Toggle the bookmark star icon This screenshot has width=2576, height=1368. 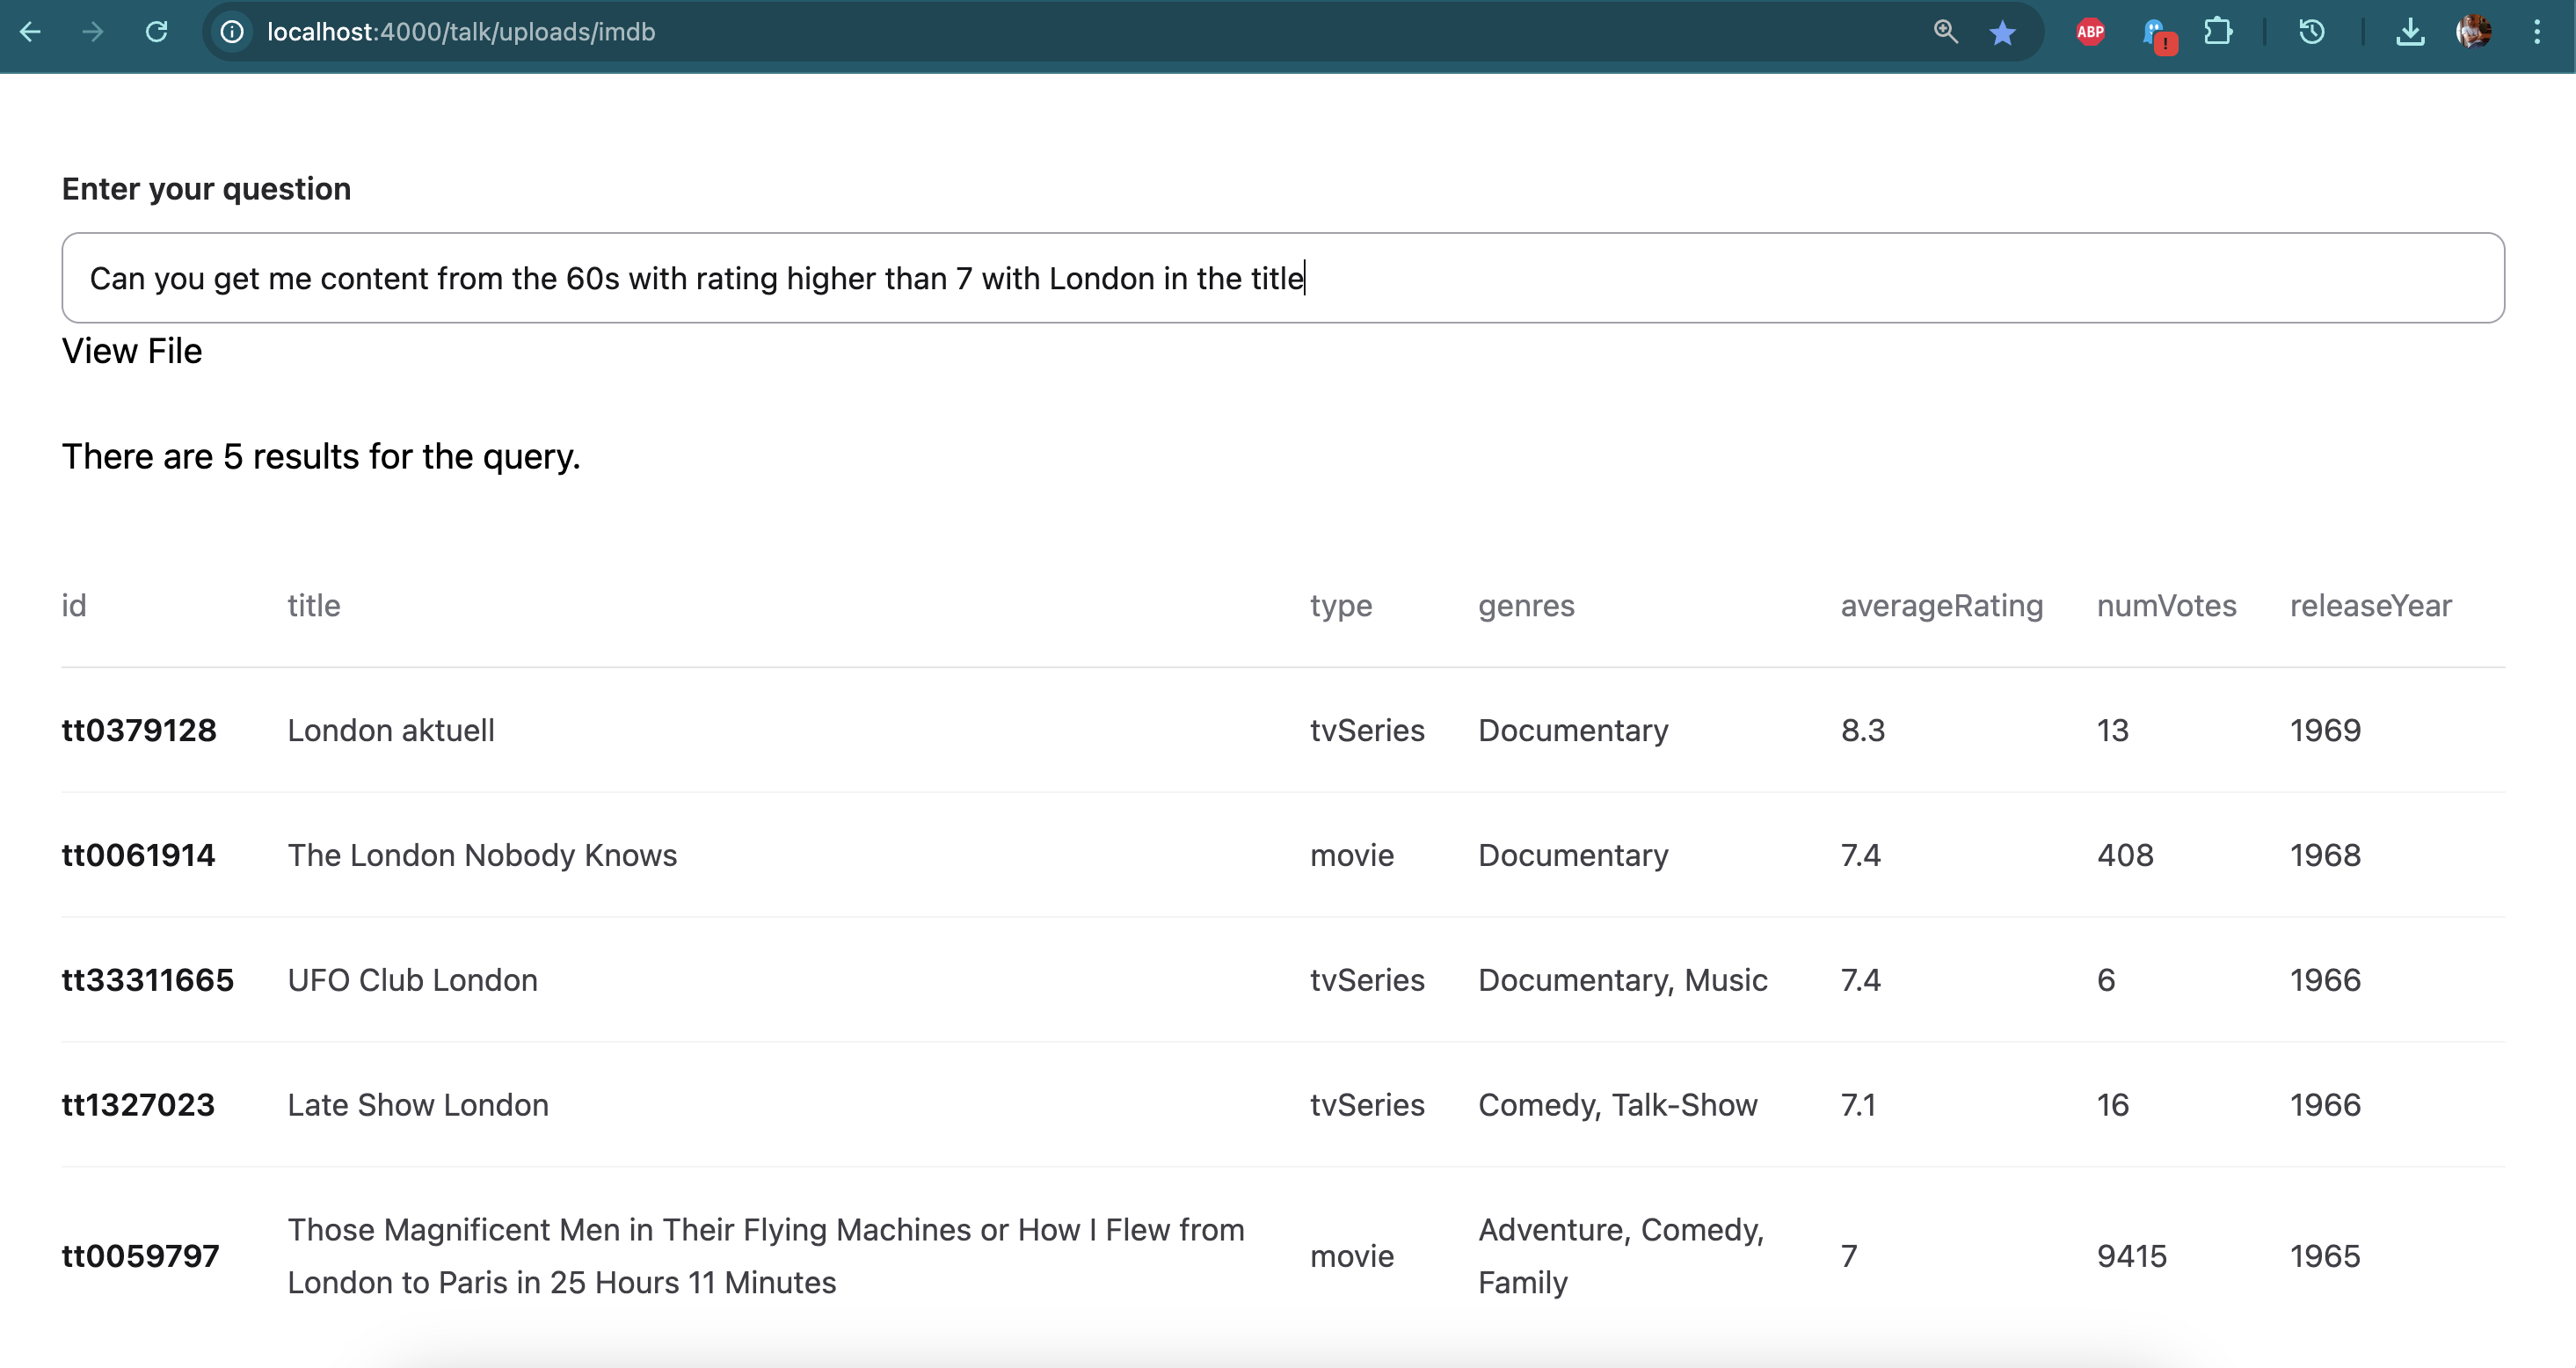point(2002,33)
